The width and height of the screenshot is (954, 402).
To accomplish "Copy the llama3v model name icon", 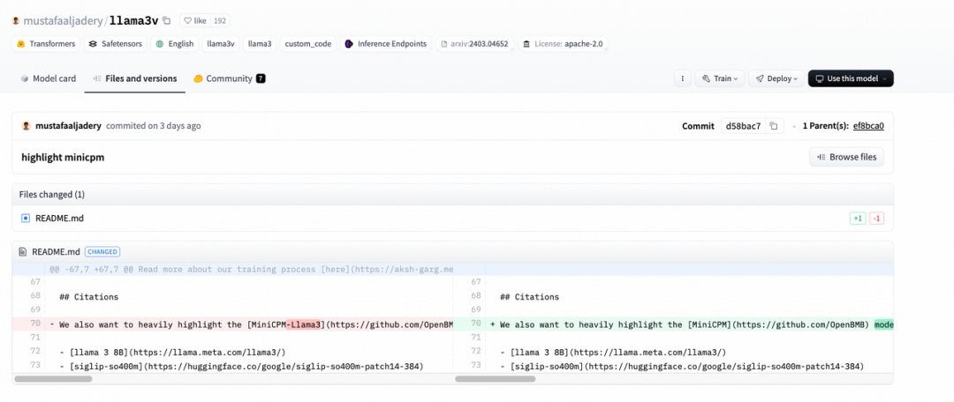I will (x=167, y=20).
